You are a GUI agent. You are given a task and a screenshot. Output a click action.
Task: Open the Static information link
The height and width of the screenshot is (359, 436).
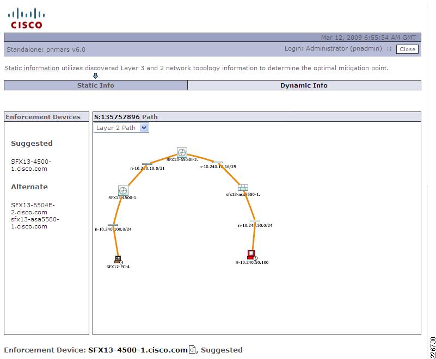pos(32,68)
